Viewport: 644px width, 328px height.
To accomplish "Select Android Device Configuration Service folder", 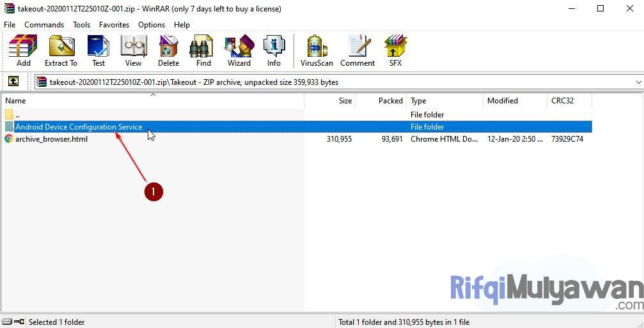I will click(297, 127).
